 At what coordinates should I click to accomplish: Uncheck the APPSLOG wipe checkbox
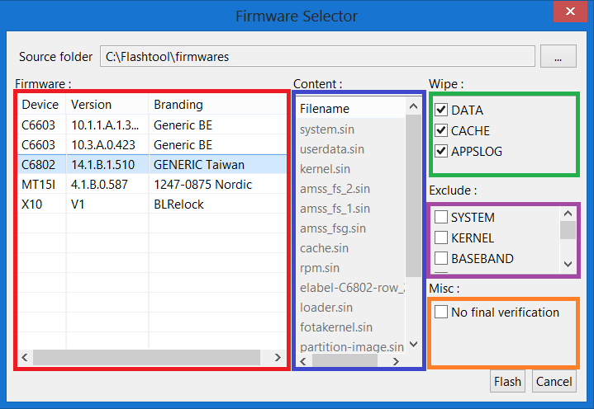click(x=441, y=151)
